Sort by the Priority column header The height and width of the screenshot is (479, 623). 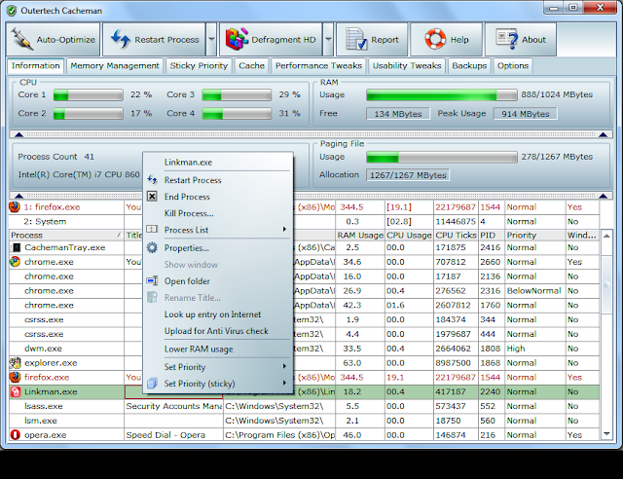535,235
